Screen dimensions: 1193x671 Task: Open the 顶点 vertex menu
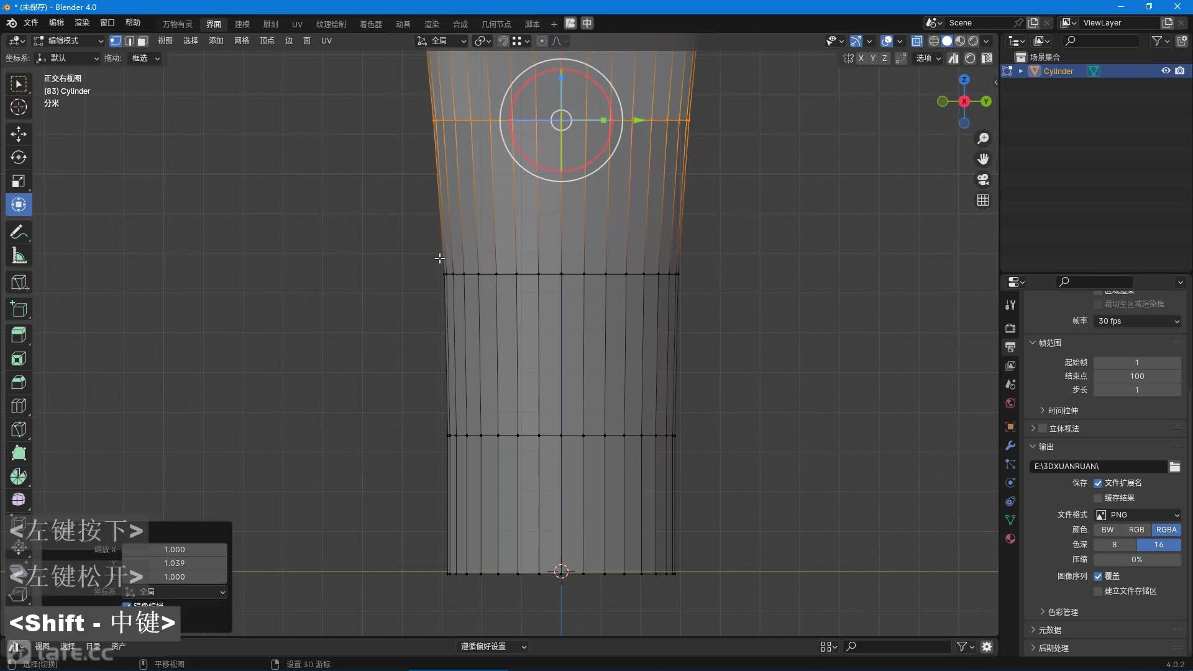pyautogui.click(x=267, y=41)
